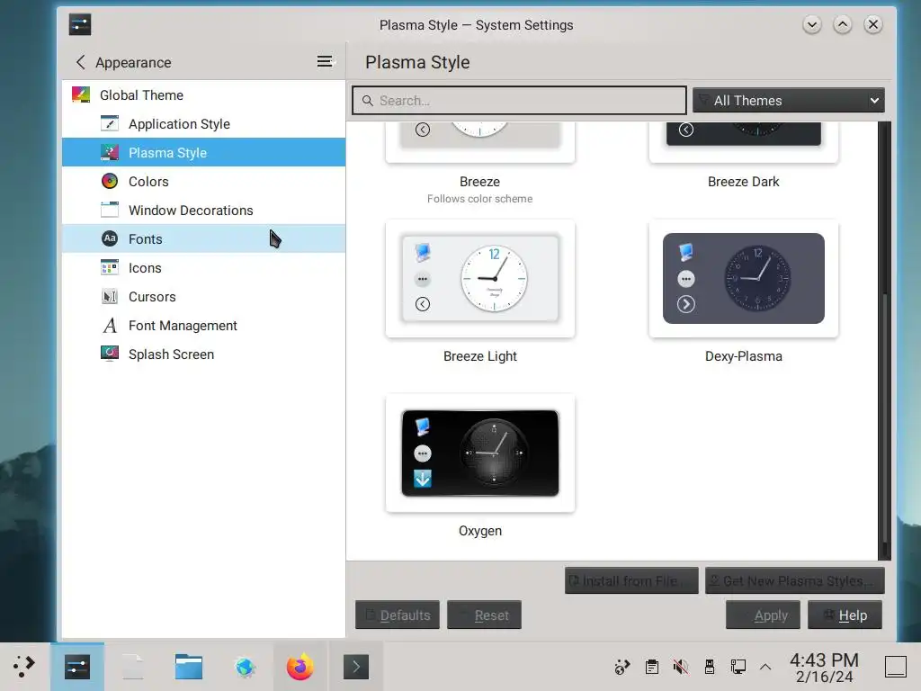The height and width of the screenshot is (691, 921).
Task: Click the System Settings title bar icon
Action: coord(80,24)
